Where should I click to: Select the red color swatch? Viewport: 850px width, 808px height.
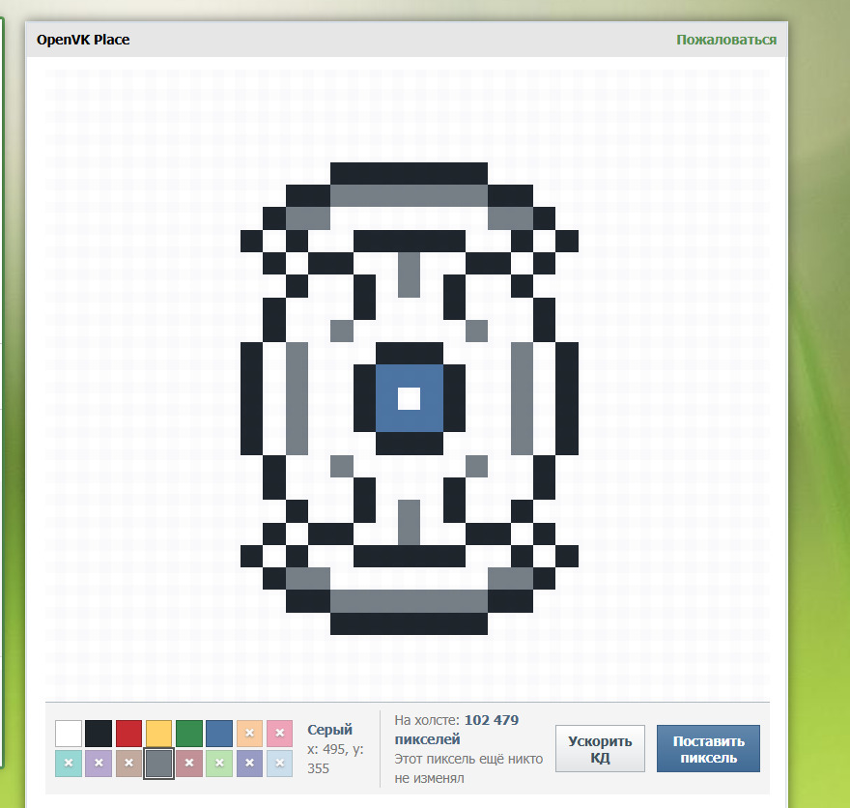tap(128, 734)
